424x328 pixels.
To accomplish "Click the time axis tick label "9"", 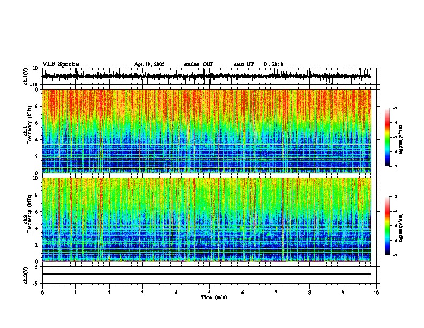I will click(x=343, y=293).
